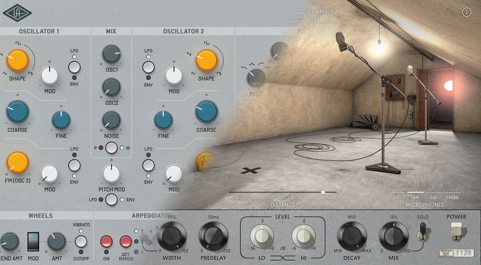Switch to the KM86 microphone
Image resolution: width=481 pixels, height=265 pixels.
[452, 197]
